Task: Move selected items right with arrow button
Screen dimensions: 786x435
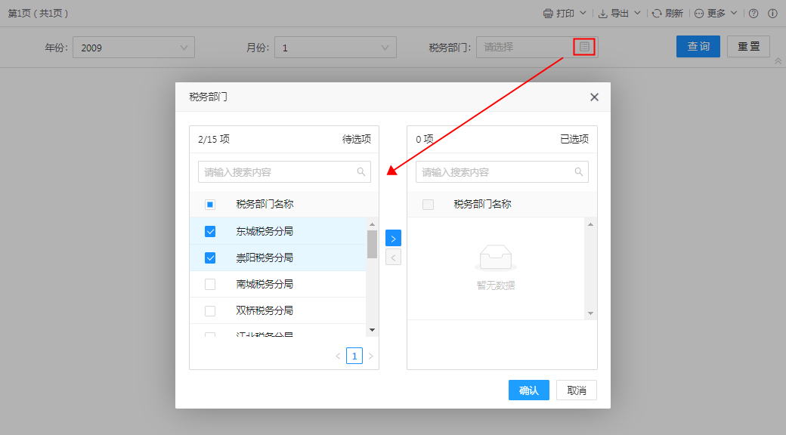Action: click(x=393, y=238)
